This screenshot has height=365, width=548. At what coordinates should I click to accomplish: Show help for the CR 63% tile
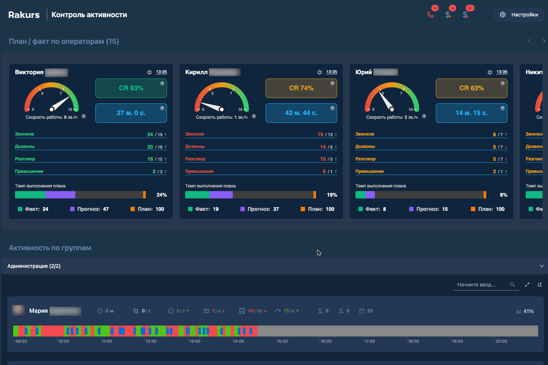[503, 83]
